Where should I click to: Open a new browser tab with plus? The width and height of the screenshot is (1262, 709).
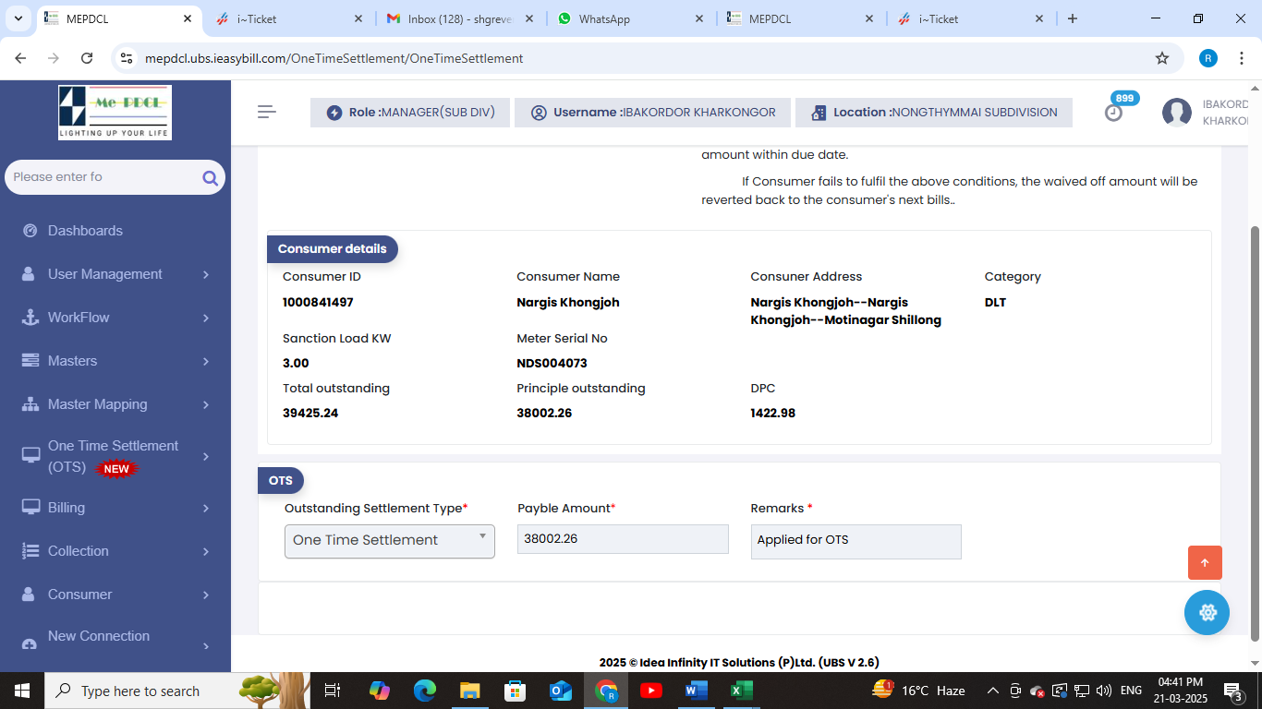pos(1073,18)
